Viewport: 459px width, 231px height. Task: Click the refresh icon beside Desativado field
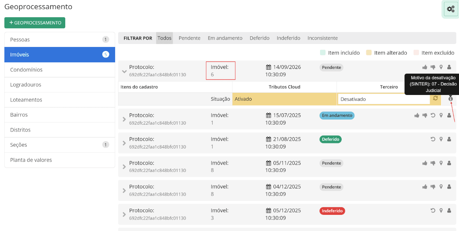coord(436,98)
